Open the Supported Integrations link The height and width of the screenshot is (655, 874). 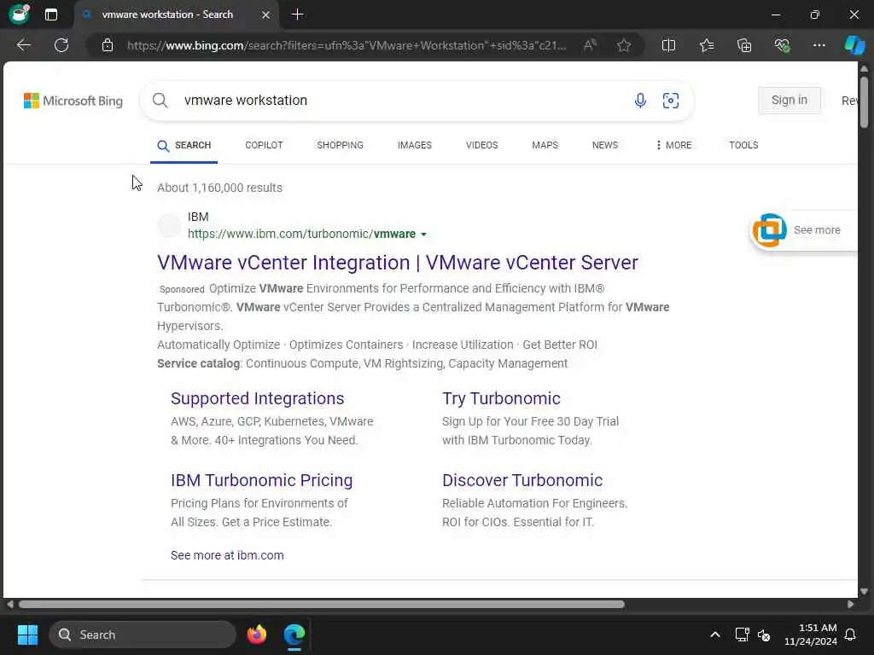(x=258, y=398)
